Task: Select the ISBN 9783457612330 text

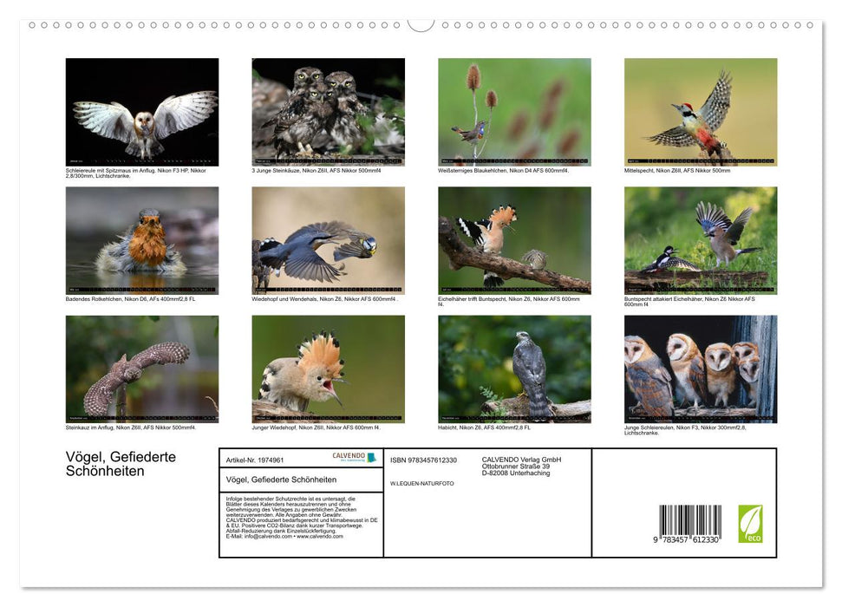Action: pyautogui.click(x=424, y=460)
